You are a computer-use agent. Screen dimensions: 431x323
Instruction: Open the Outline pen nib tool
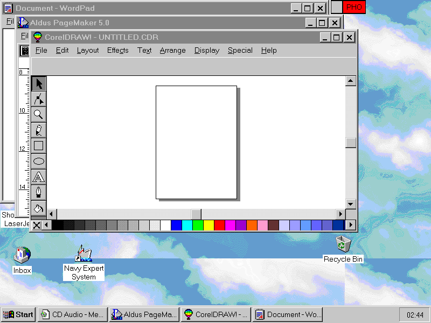coord(38,192)
